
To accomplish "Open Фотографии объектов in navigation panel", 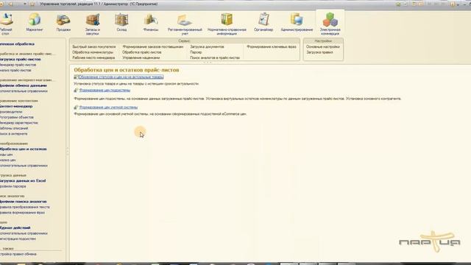I will [x=17, y=118].
